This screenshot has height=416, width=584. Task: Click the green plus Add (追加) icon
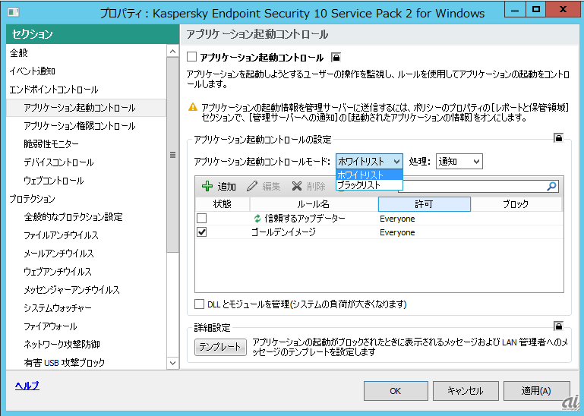(207, 186)
